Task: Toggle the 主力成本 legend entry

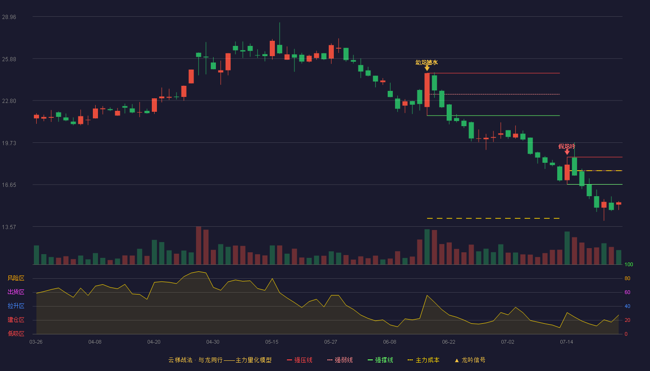Action: [423, 360]
